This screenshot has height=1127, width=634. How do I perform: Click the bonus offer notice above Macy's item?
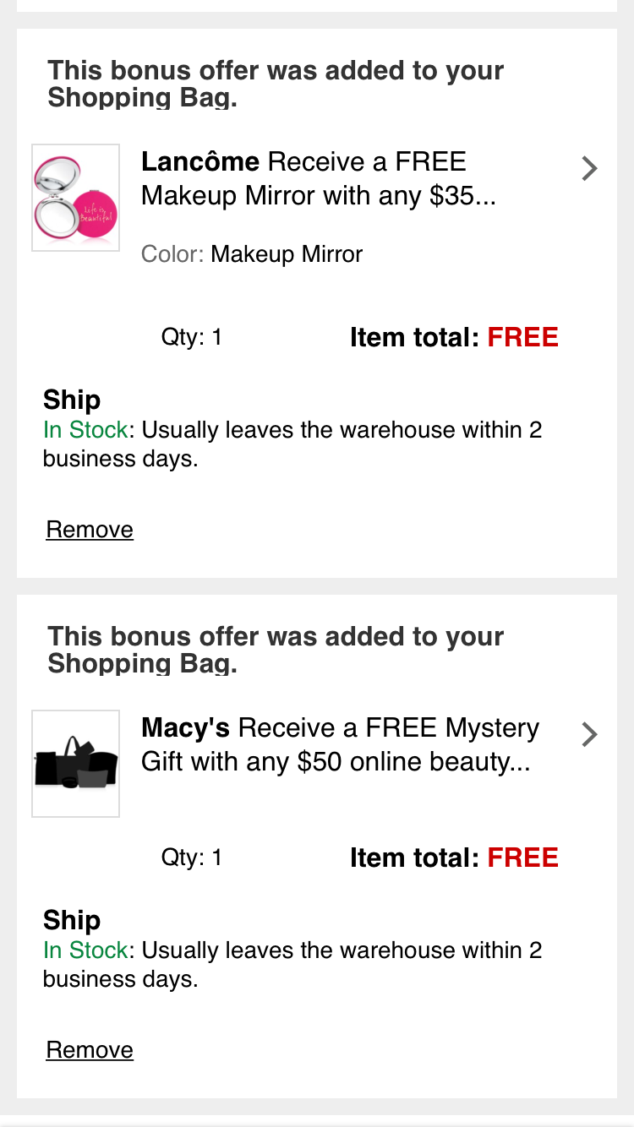coord(276,650)
